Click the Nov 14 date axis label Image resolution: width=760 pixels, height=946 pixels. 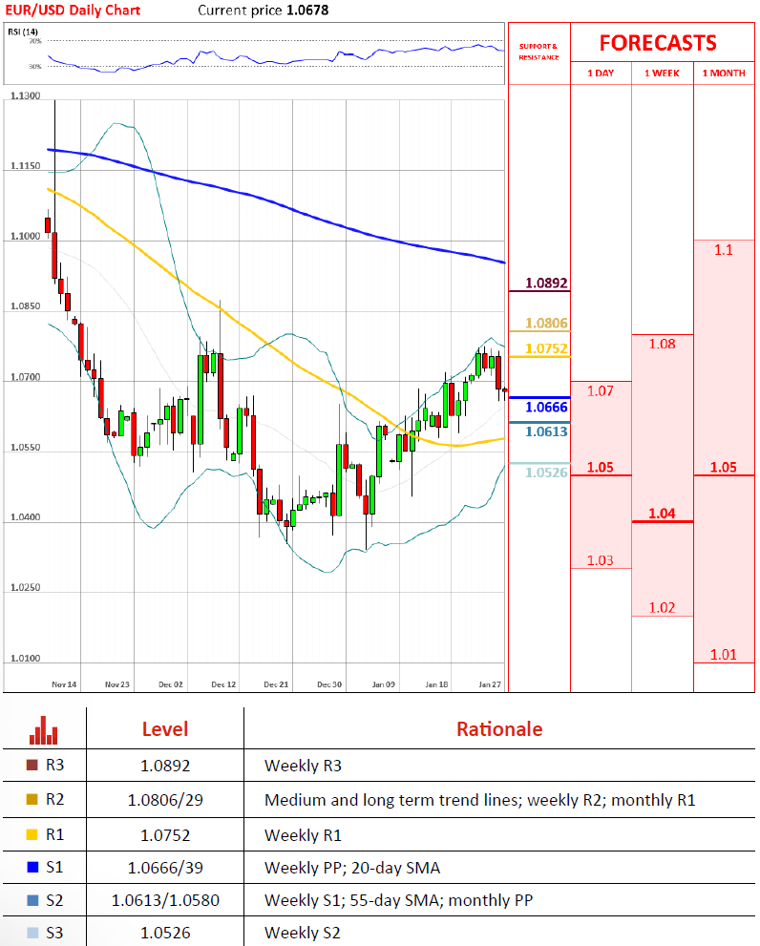(x=64, y=684)
